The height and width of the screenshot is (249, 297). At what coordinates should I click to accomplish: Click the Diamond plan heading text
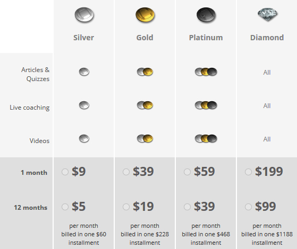pyautogui.click(x=267, y=38)
